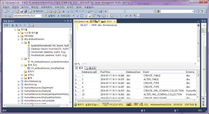This screenshot has width=209, height=114.
Task: Open 개체 탐색기 window position dropdown arrow
Action: click(x=65, y=21)
